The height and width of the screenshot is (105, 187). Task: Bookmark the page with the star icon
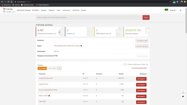(x=170, y=2)
